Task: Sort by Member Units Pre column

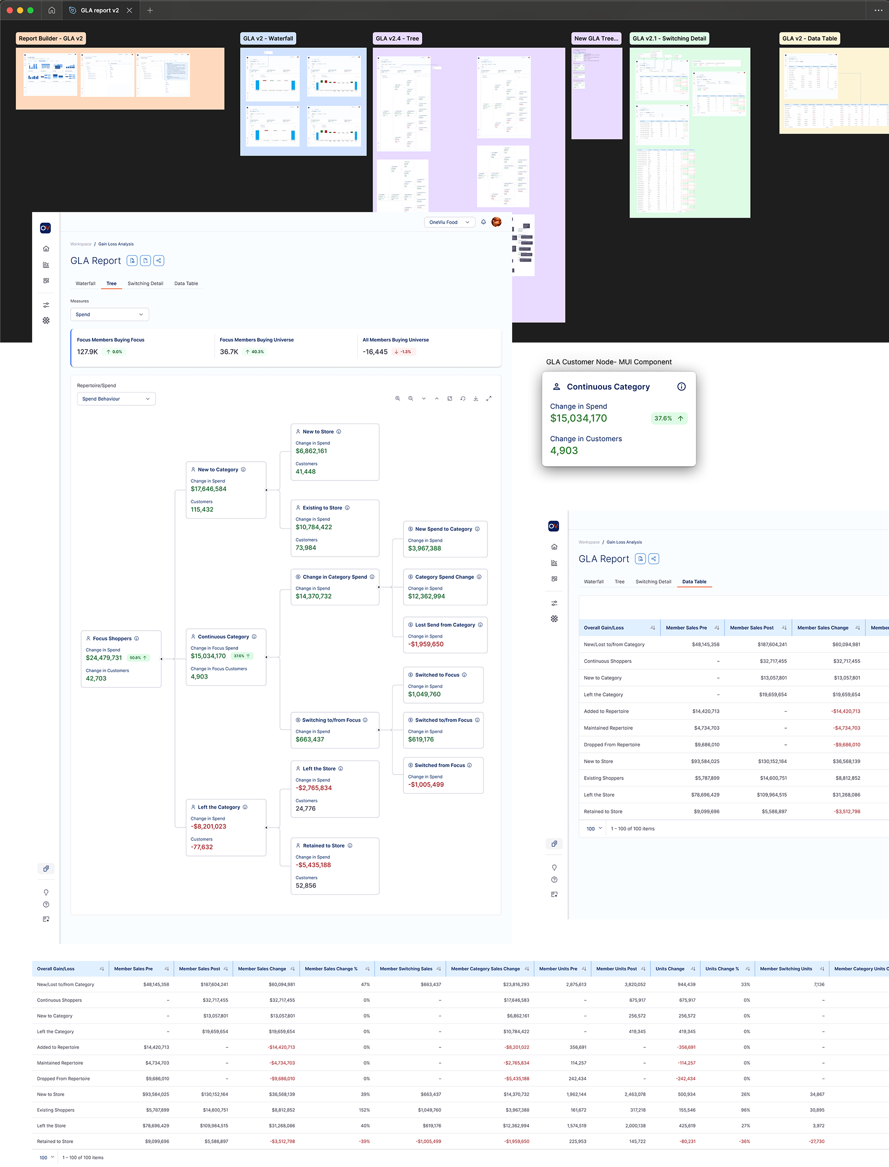Action: [584, 968]
